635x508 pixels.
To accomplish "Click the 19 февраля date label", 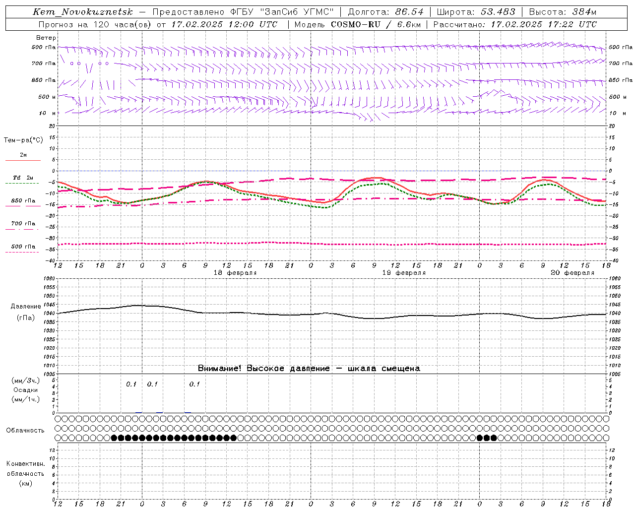I will (x=404, y=273).
